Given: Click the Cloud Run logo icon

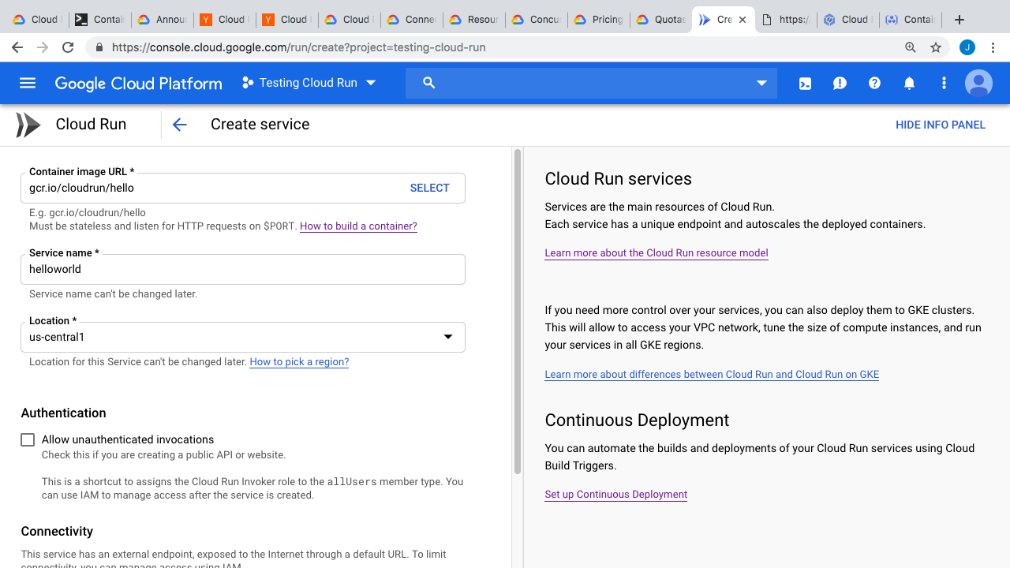Looking at the screenshot, I should click(28, 125).
